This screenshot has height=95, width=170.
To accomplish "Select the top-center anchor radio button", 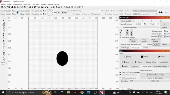I will (x=50, y=10).
